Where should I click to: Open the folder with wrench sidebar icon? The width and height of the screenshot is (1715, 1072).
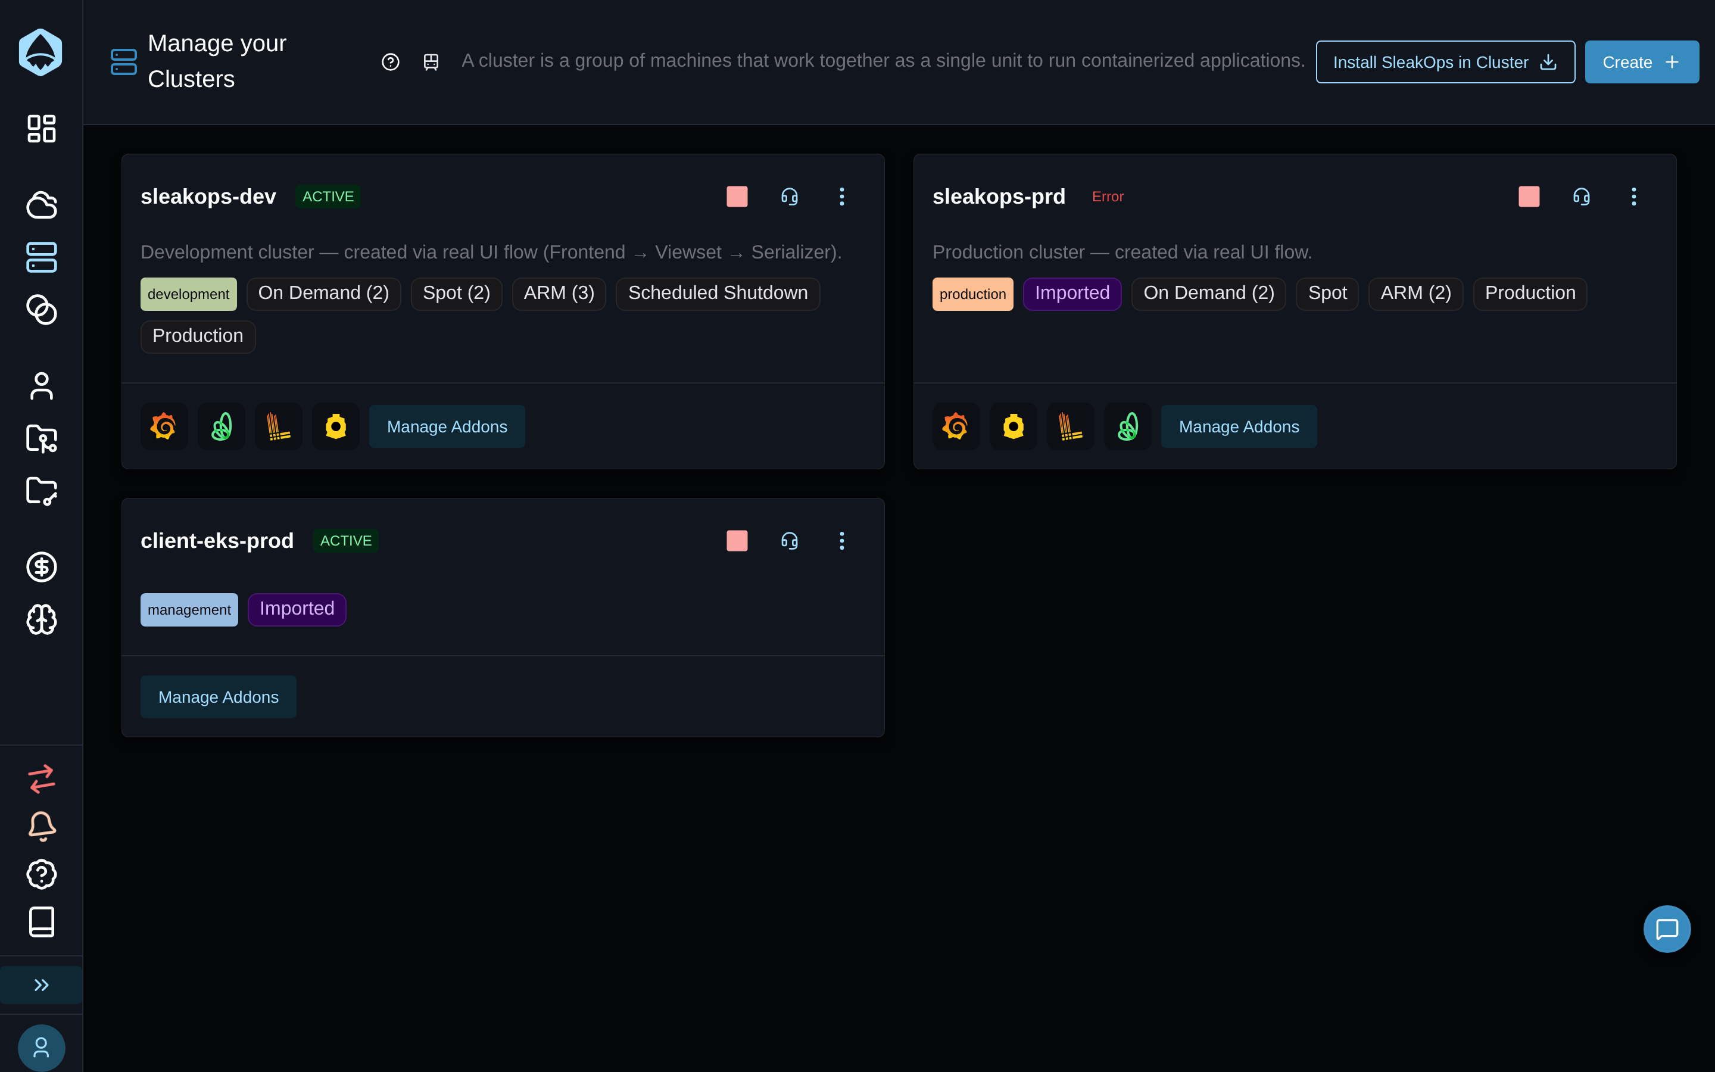tap(41, 491)
